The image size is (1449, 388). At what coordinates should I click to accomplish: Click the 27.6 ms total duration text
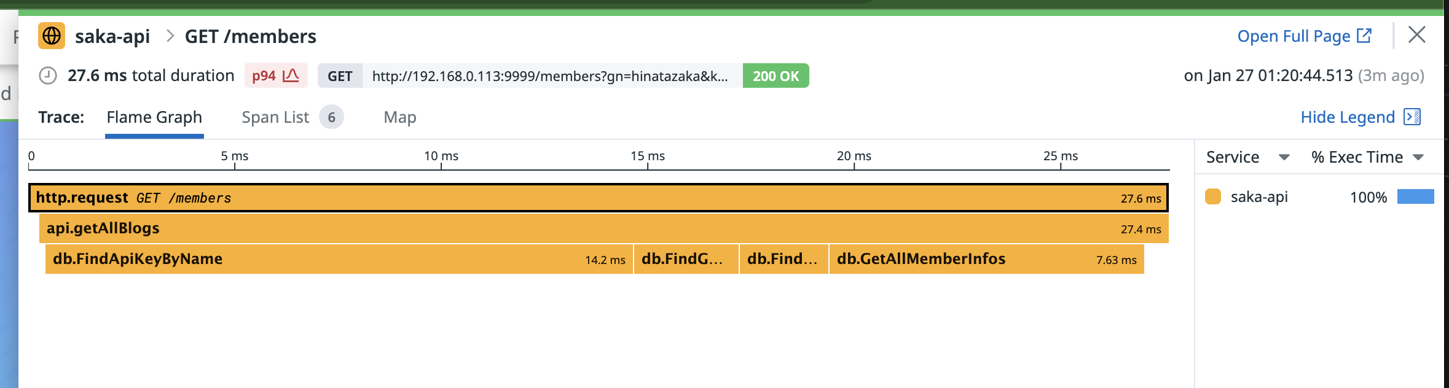[151, 76]
